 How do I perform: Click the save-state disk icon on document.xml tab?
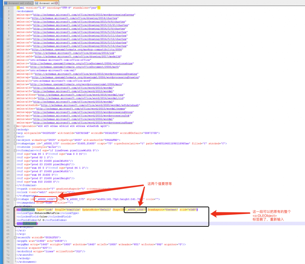[37, 3]
